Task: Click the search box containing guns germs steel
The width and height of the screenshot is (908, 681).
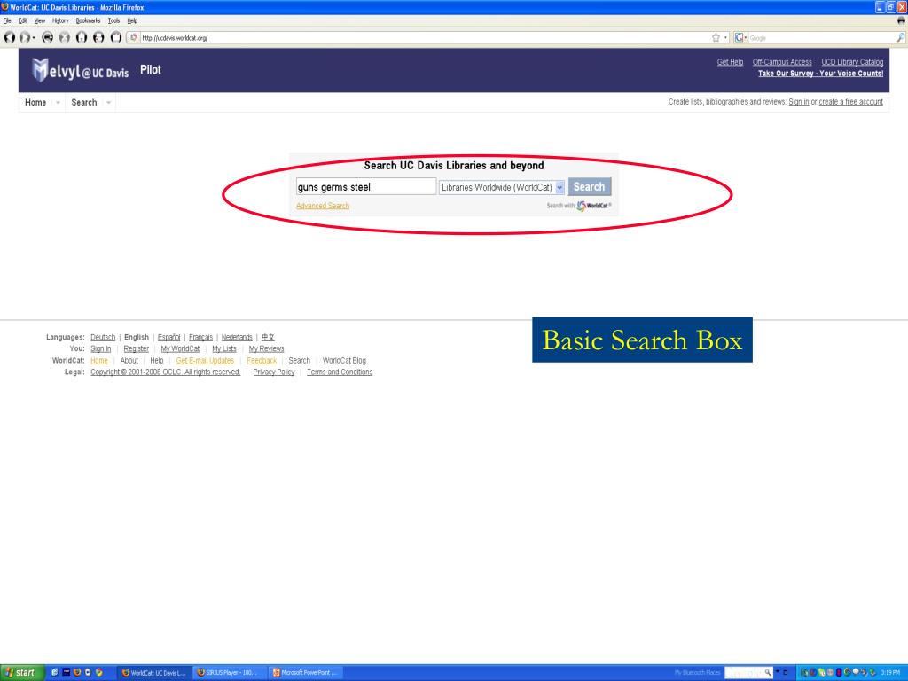Action: [x=366, y=187]
